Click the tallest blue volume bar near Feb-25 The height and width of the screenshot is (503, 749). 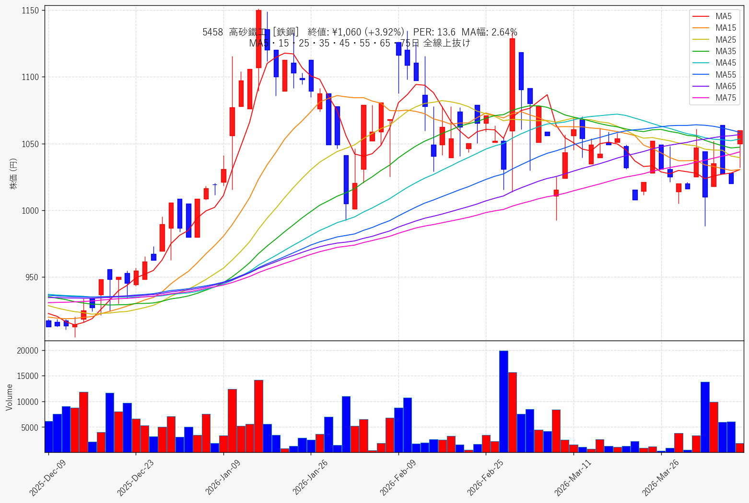tap(503, 401)
